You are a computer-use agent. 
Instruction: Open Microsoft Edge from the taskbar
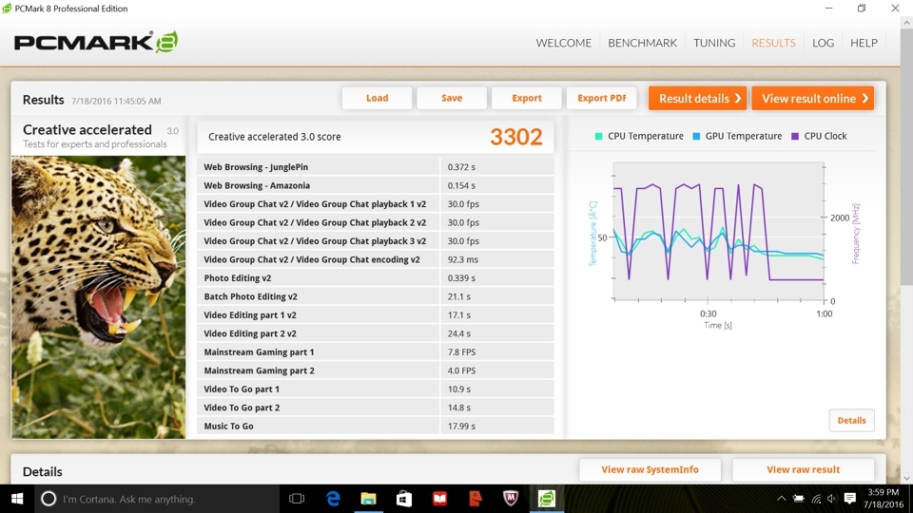tap(333, 499)
